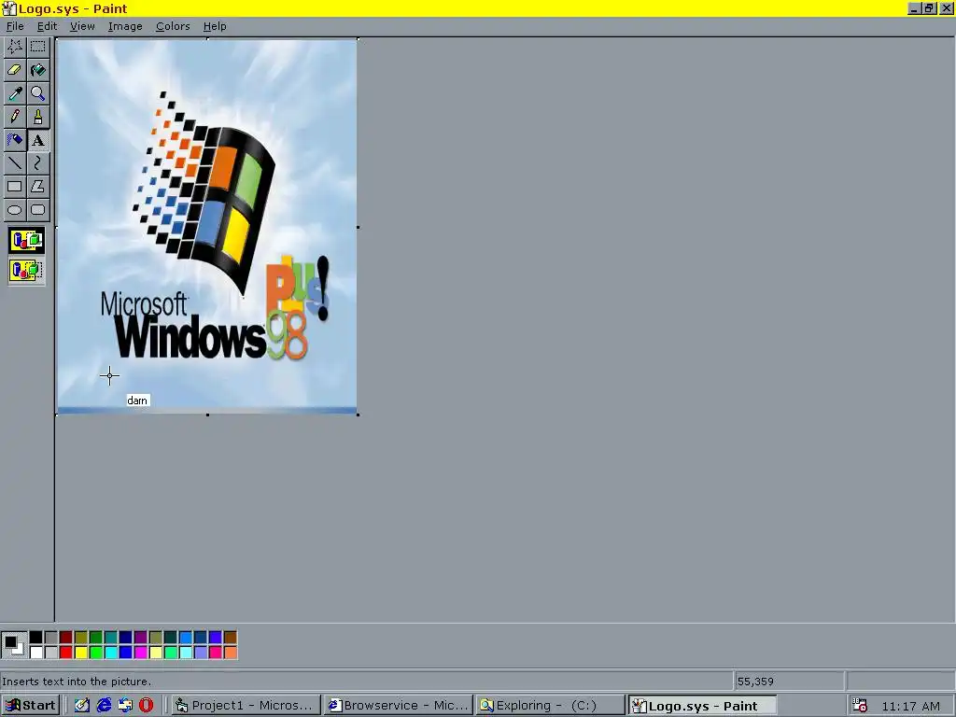
Task: Select the straight Line tool
Action: point(15,163)
